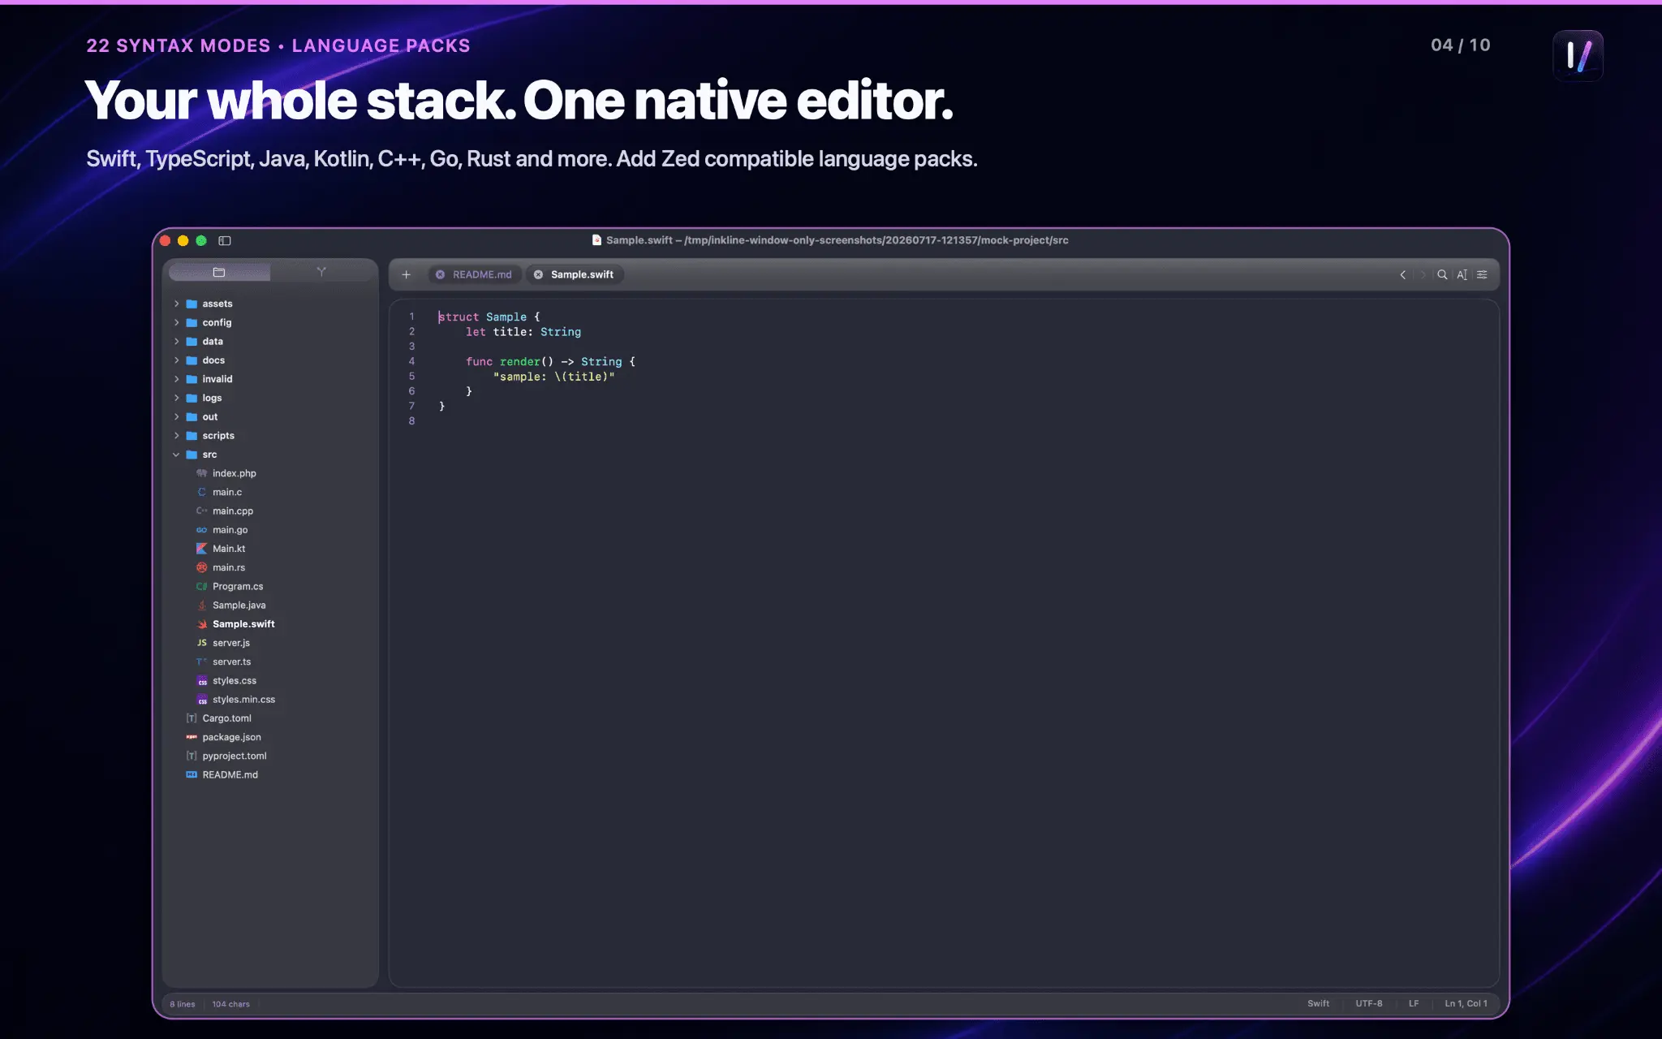Change line endings via LF status item
Image resolution: width=1662 pixels, height=1039 pixels.
[1414, 1003]
